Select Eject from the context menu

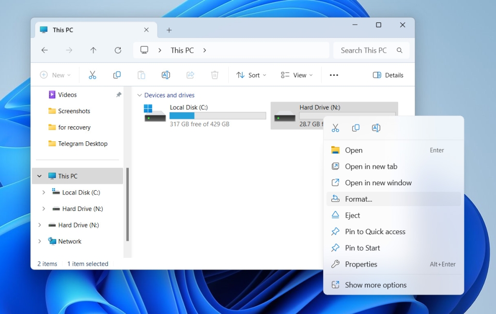pos(353,215)
